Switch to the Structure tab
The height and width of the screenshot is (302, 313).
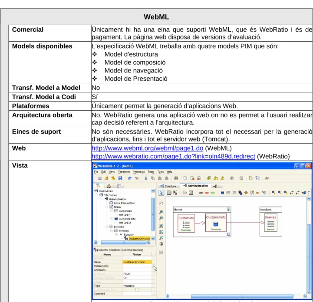[x=168, y=186]
